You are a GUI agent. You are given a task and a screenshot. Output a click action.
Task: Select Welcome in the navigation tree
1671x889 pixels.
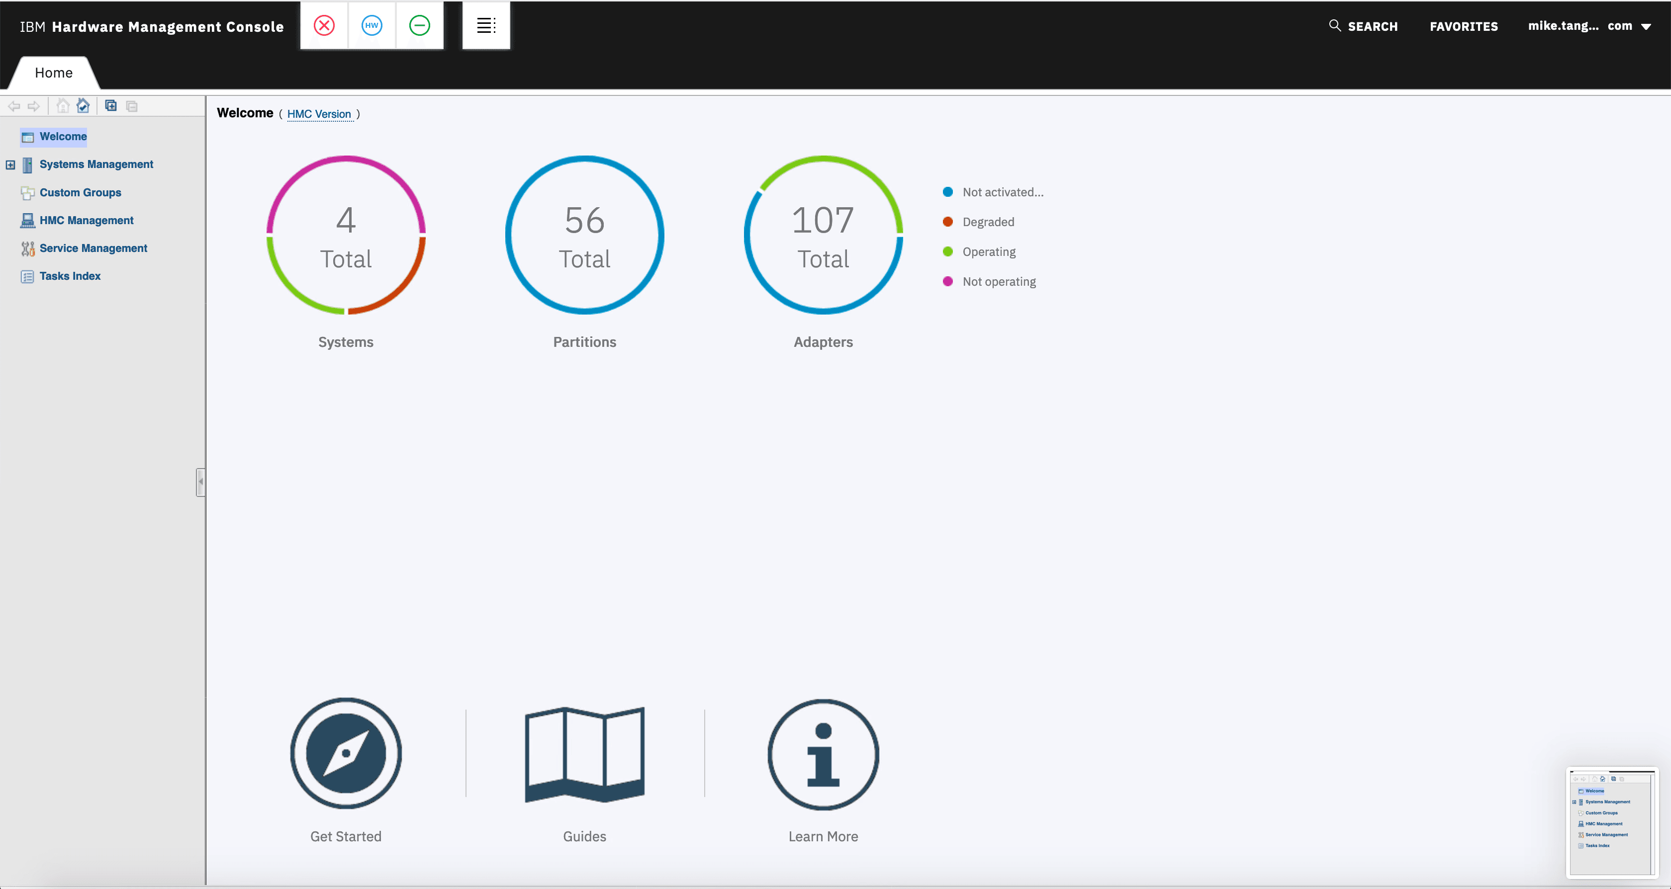point(63,137)
